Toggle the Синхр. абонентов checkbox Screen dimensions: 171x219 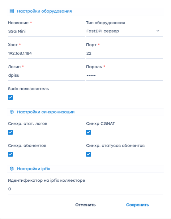(11, 154)
